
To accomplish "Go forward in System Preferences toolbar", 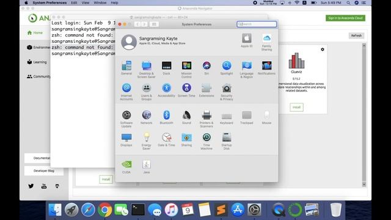I will click(x=144, y=24).
